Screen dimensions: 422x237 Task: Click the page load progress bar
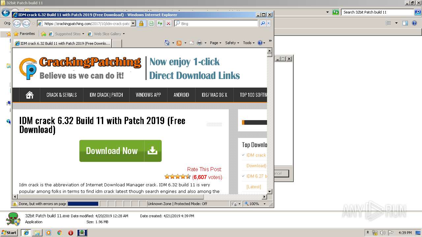83,204
